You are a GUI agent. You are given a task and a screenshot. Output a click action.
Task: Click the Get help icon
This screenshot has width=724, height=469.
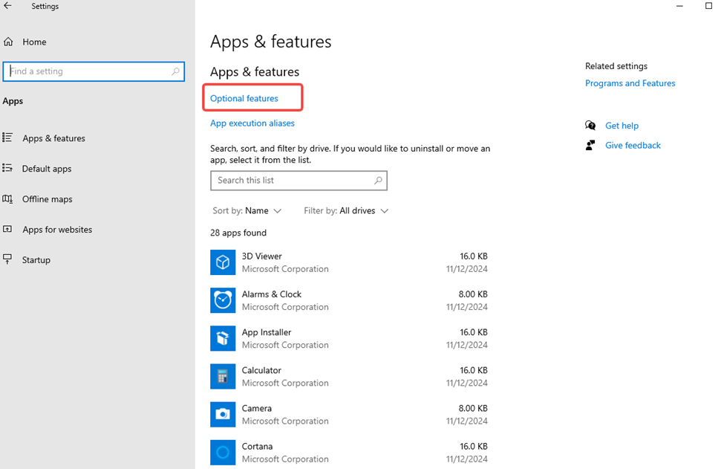pyautogui.click(x=590, y=126)
